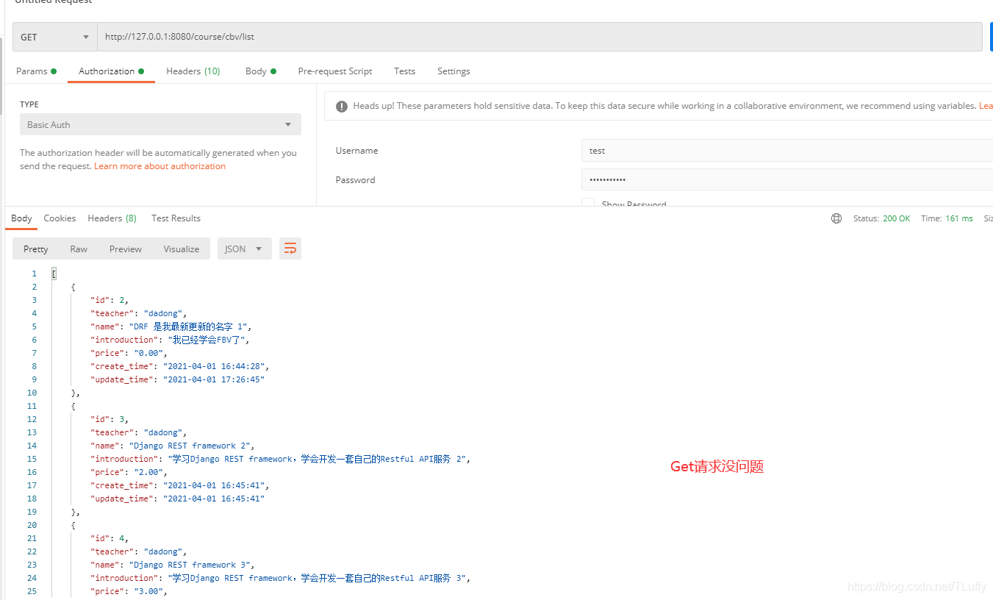Expand the Basic Auth type dropdown
This screenshot has width=993, height=600.
(160, 124)
